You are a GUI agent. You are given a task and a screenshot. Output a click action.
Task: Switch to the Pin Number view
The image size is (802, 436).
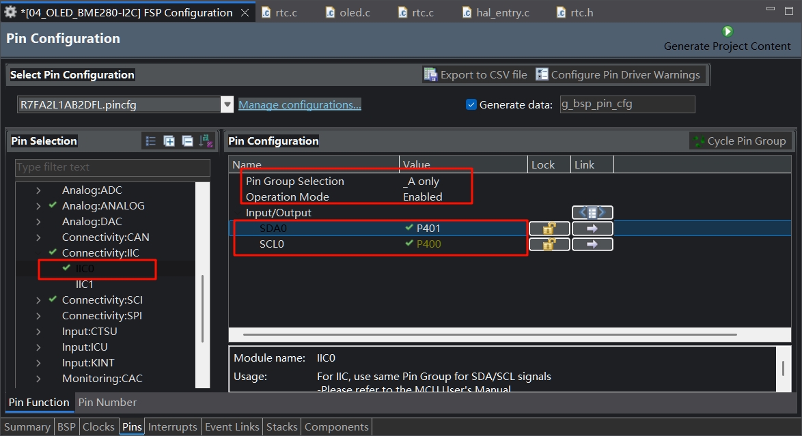tap(107, 403)
